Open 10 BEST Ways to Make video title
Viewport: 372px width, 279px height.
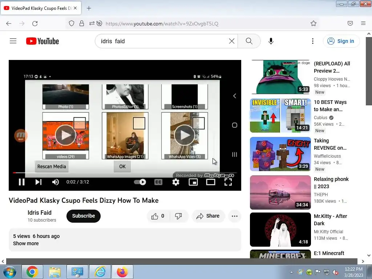[x=330, y=106]
